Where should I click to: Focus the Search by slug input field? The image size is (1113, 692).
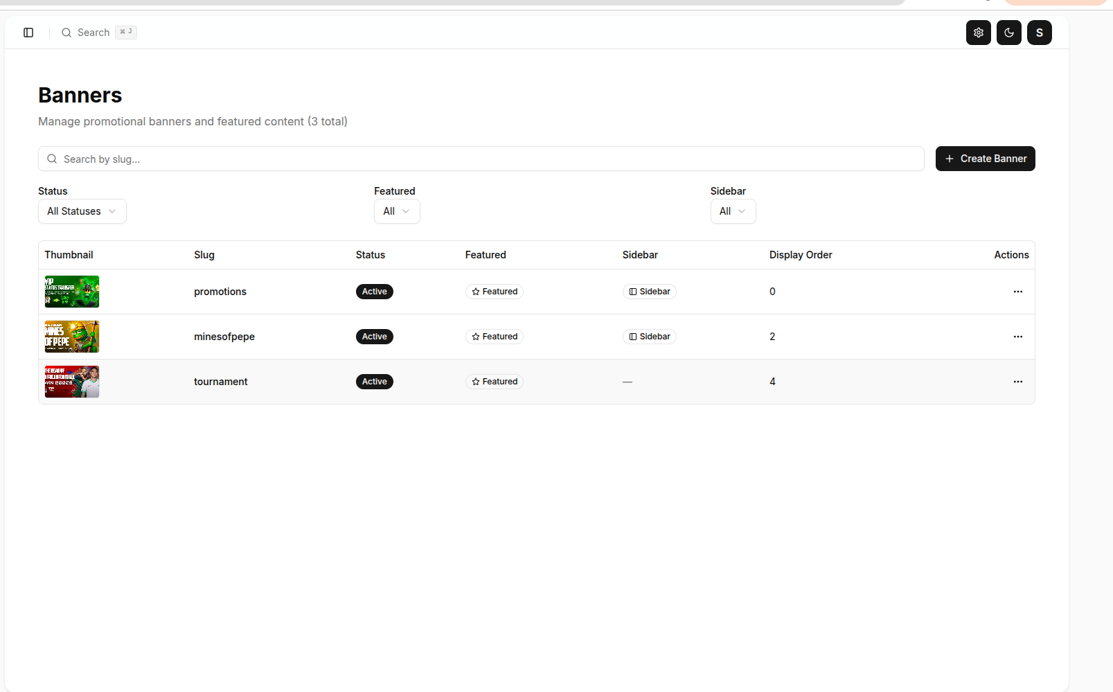point(481,159)
